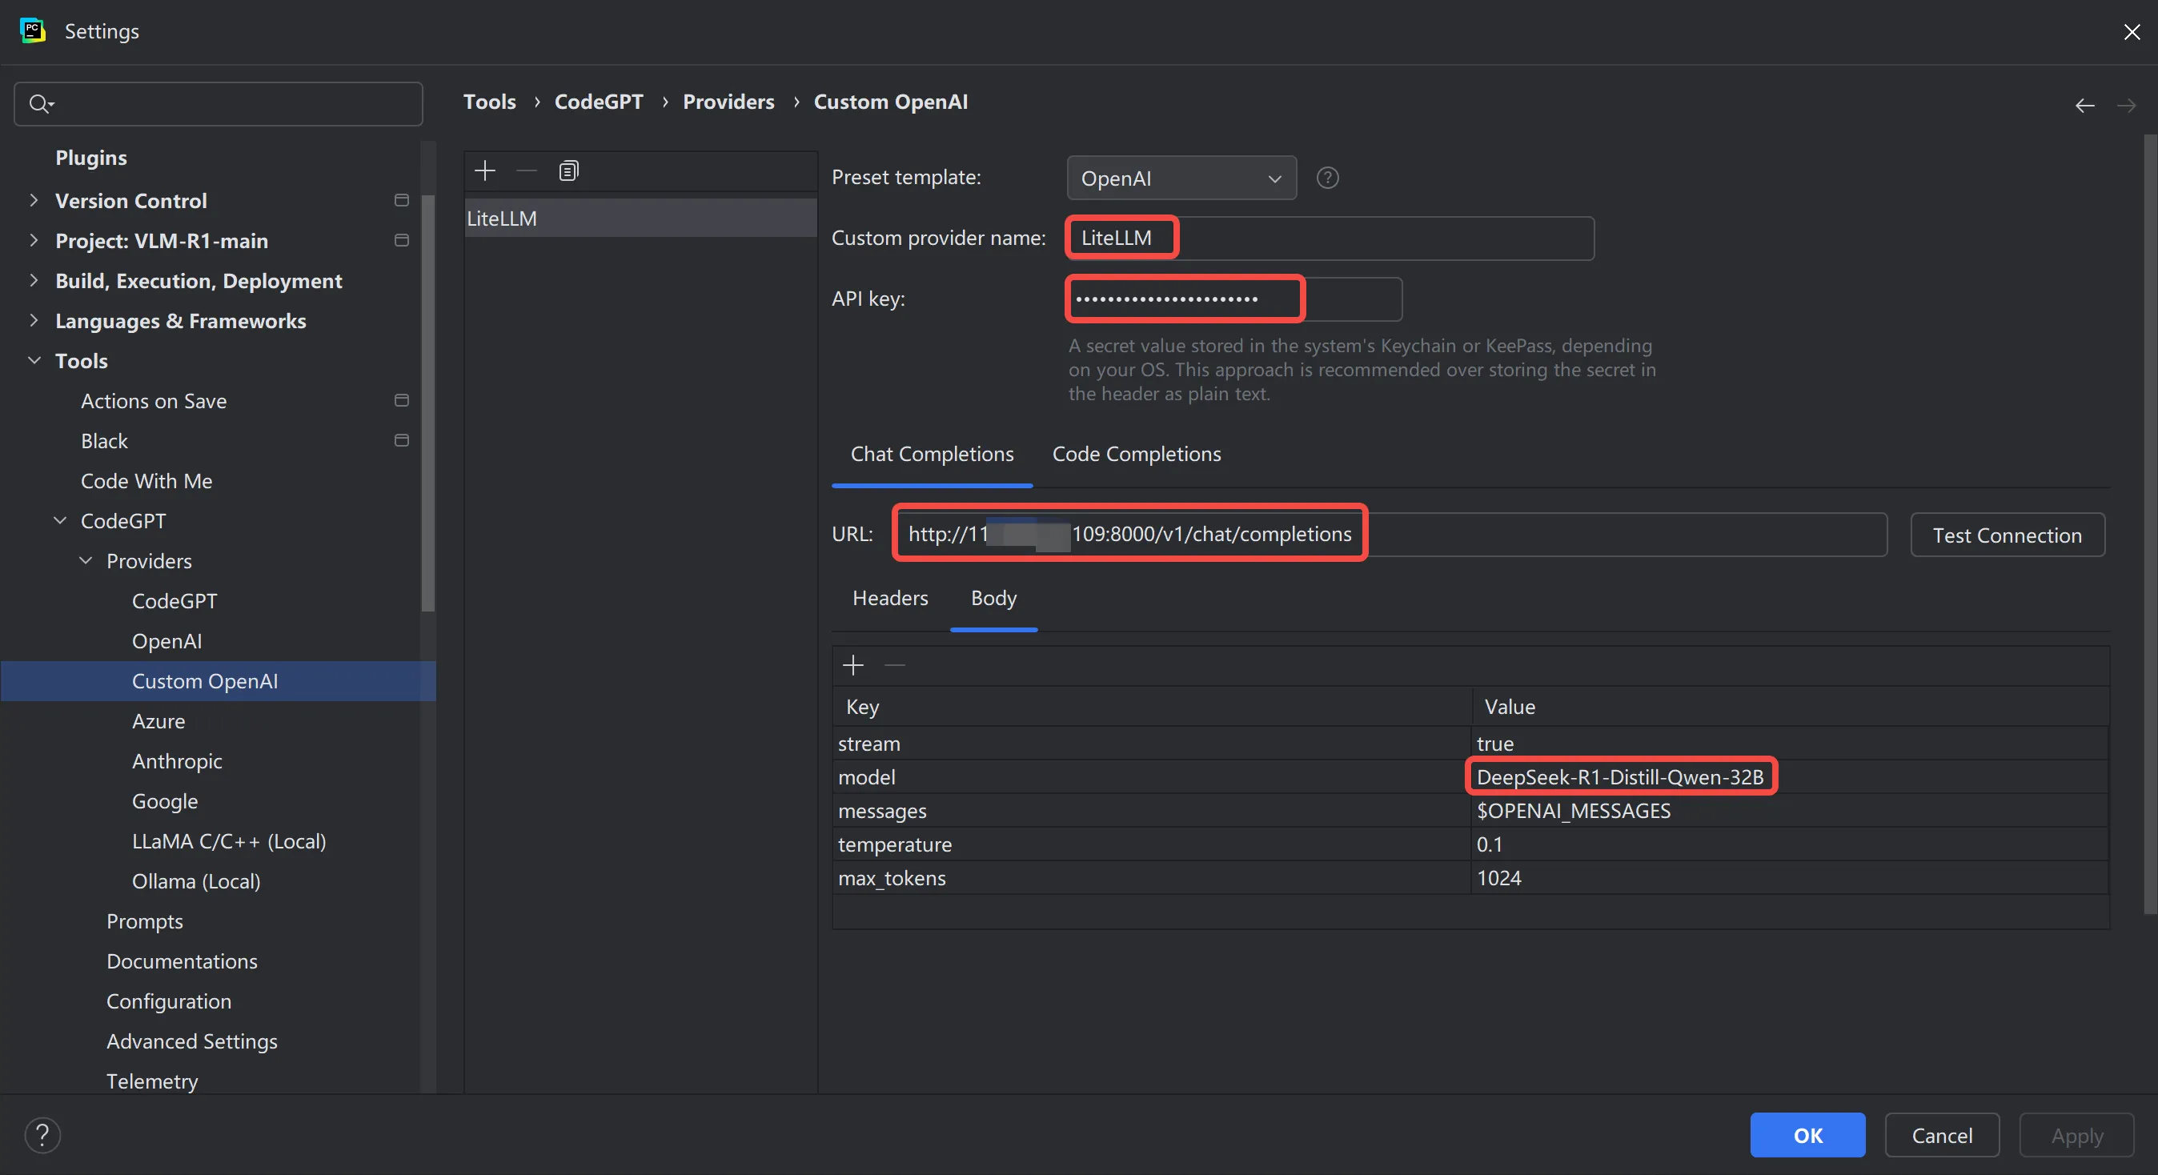Add a body parameter row with plus icon
The width and height of the screenshot is (2158, 1175).
pyautogui.click(x=852, y=665)
